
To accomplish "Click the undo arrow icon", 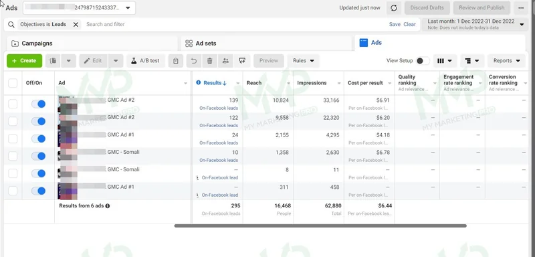I will pyautogui.click(x=194, y=61).
